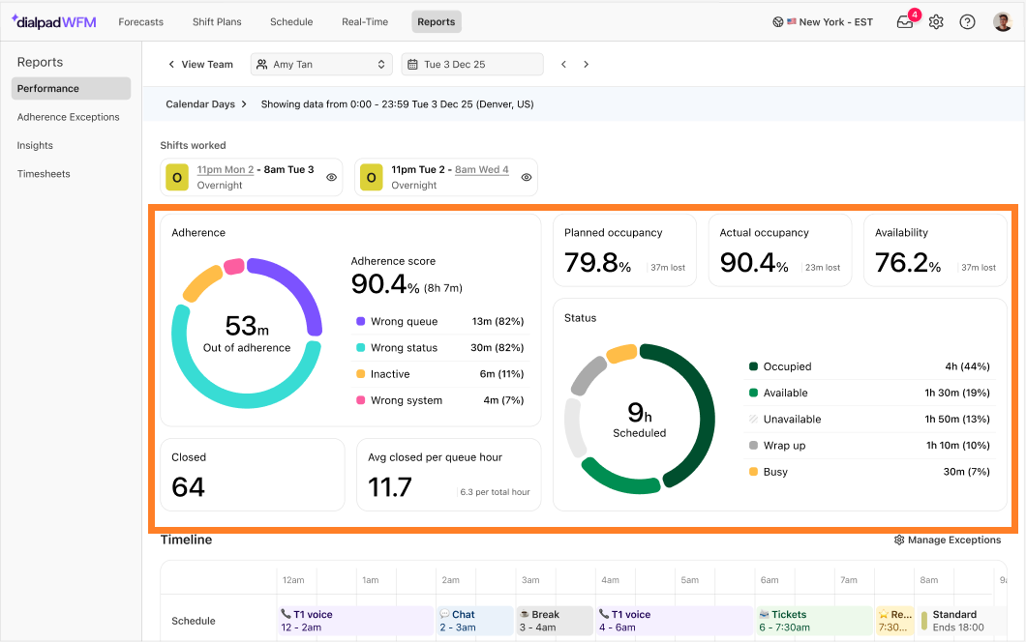Click the Availability 76.2% card
The height and width of the screenshot is (642, 1026).
pyautogui.click(x=935, y=250)
